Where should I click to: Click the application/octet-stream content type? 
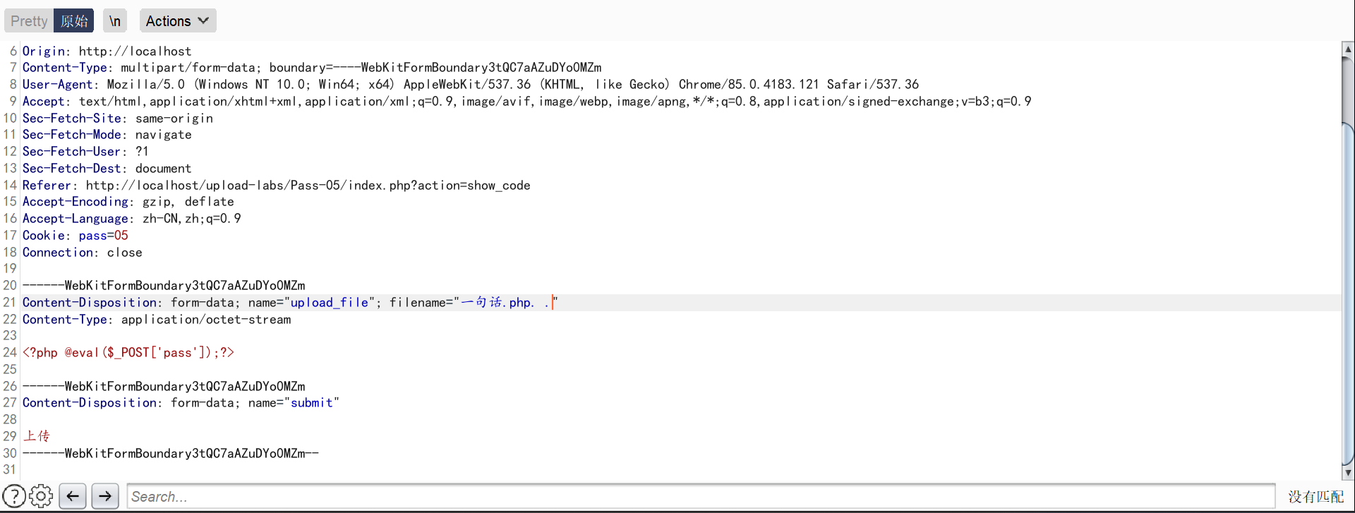coord(206,320)
